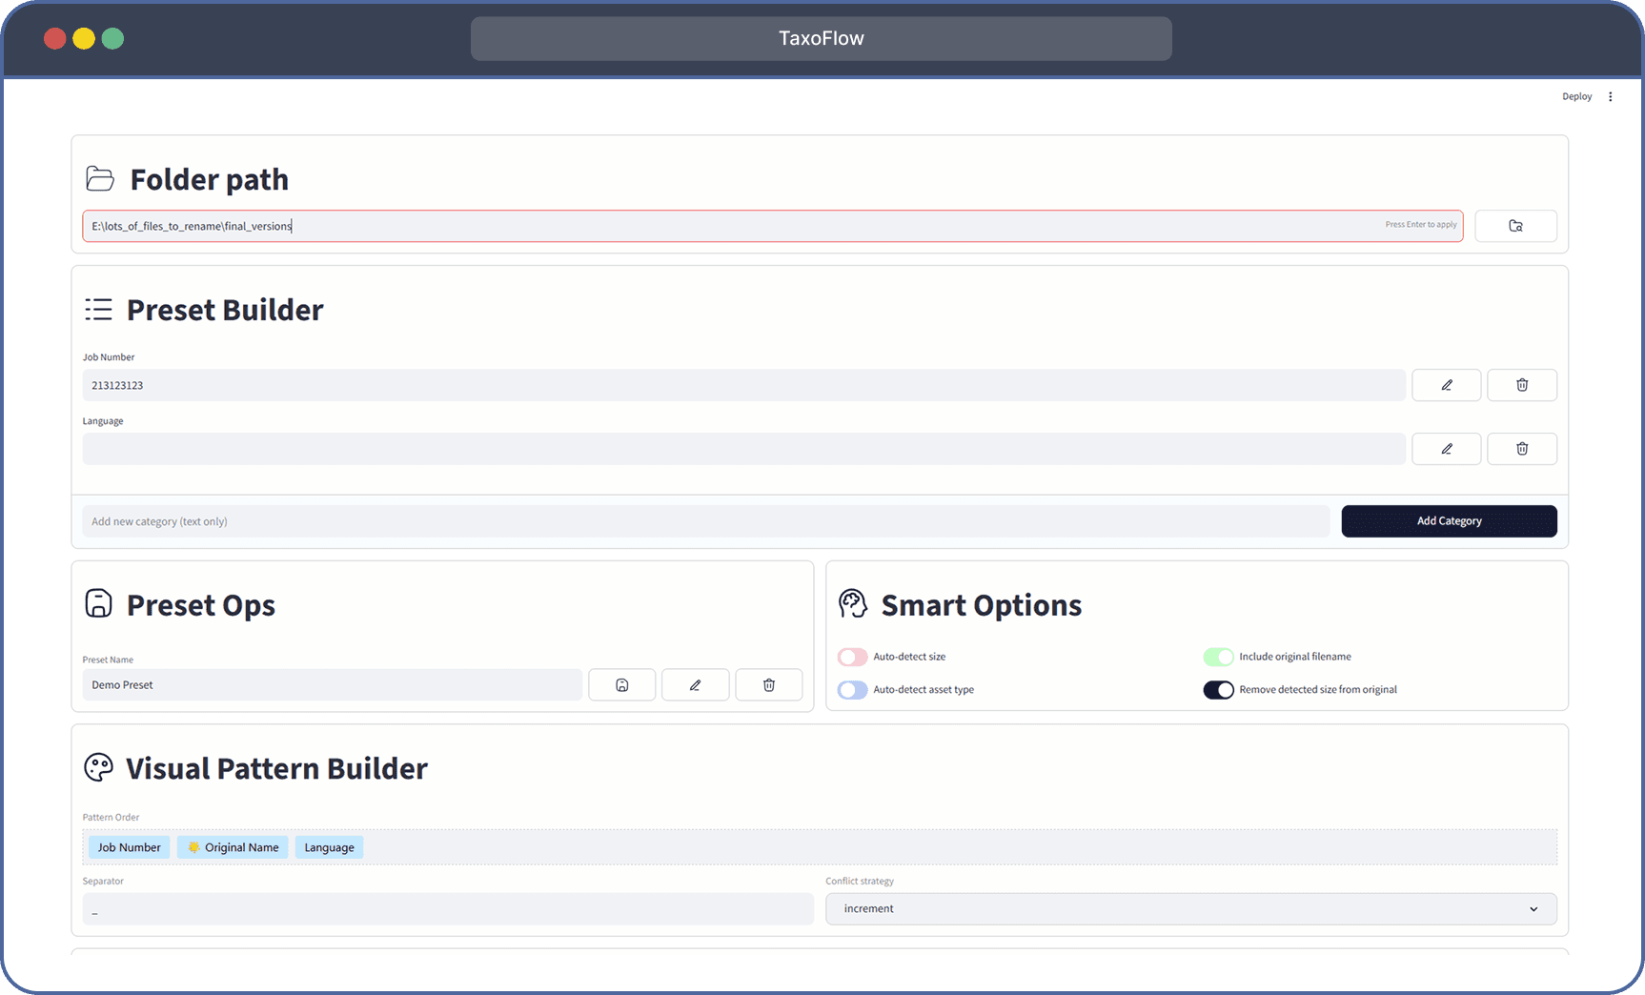The image size is (1645, 995).
Task: Turn off Remove detected size from original
Action: click(1218, 689)
